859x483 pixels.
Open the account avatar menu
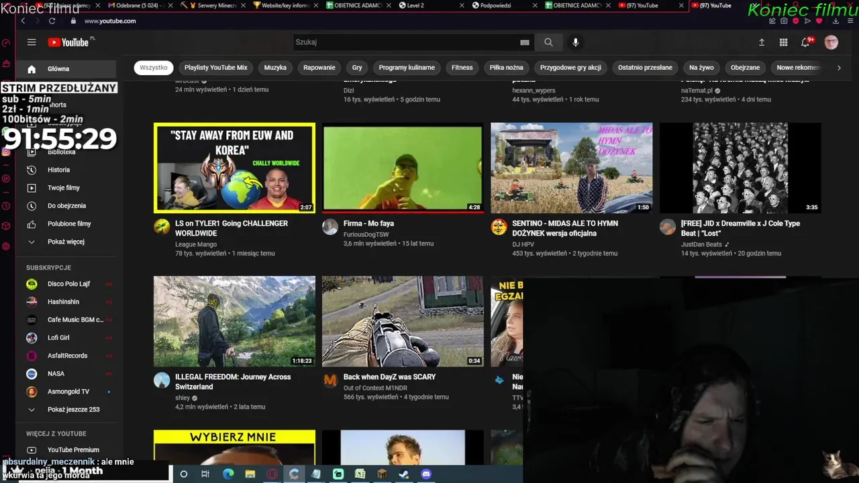tap(831, 42)
